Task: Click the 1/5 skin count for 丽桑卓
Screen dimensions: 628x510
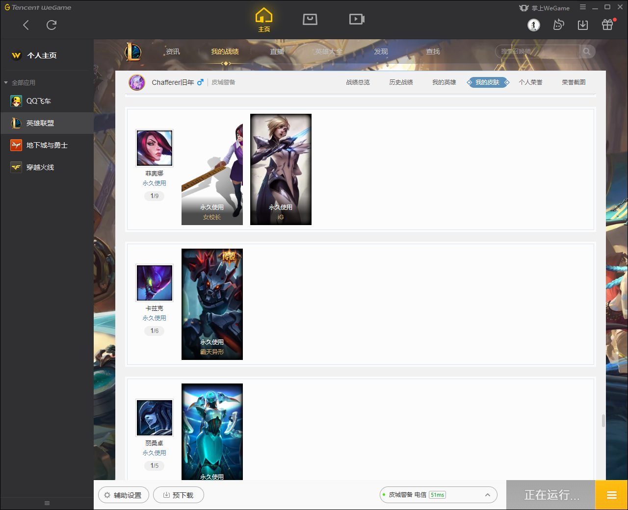Action: pos(155,466)
